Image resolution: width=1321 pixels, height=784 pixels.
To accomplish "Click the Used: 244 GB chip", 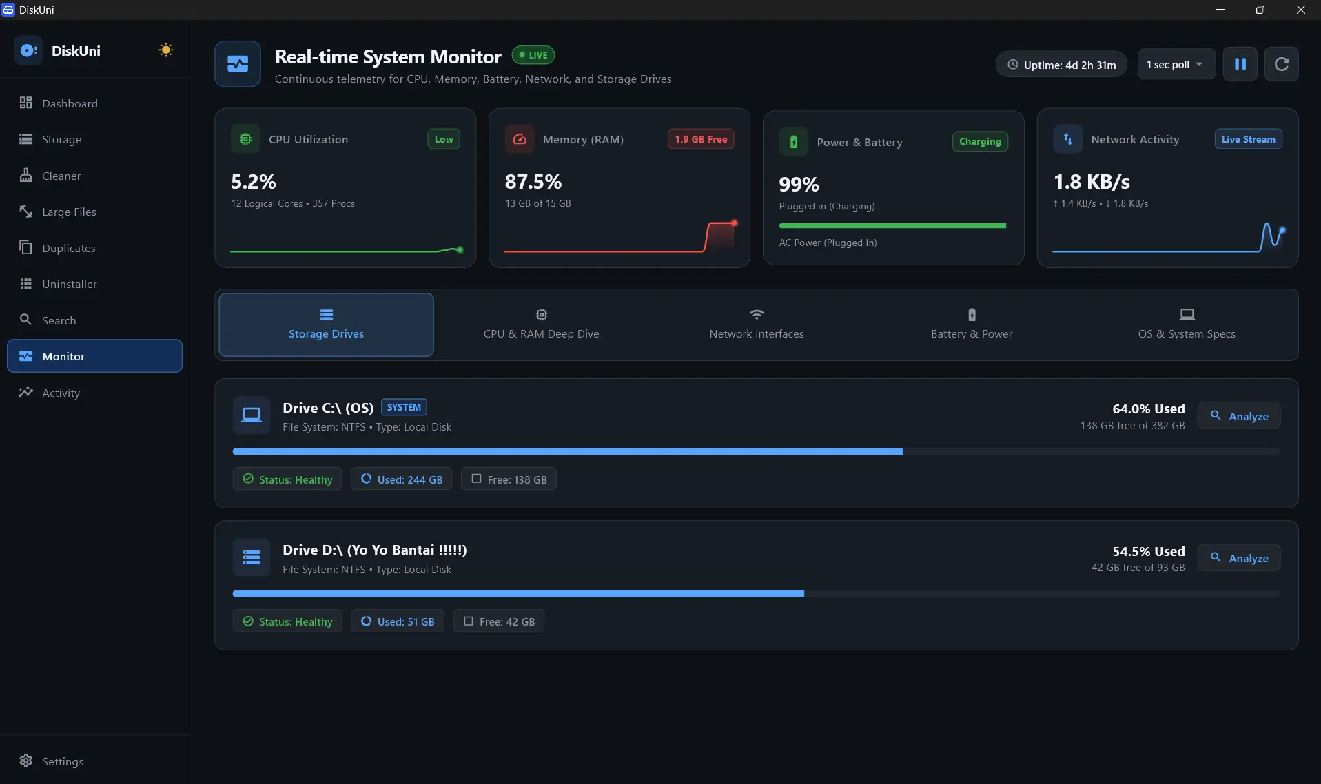I will pos(401,479).
